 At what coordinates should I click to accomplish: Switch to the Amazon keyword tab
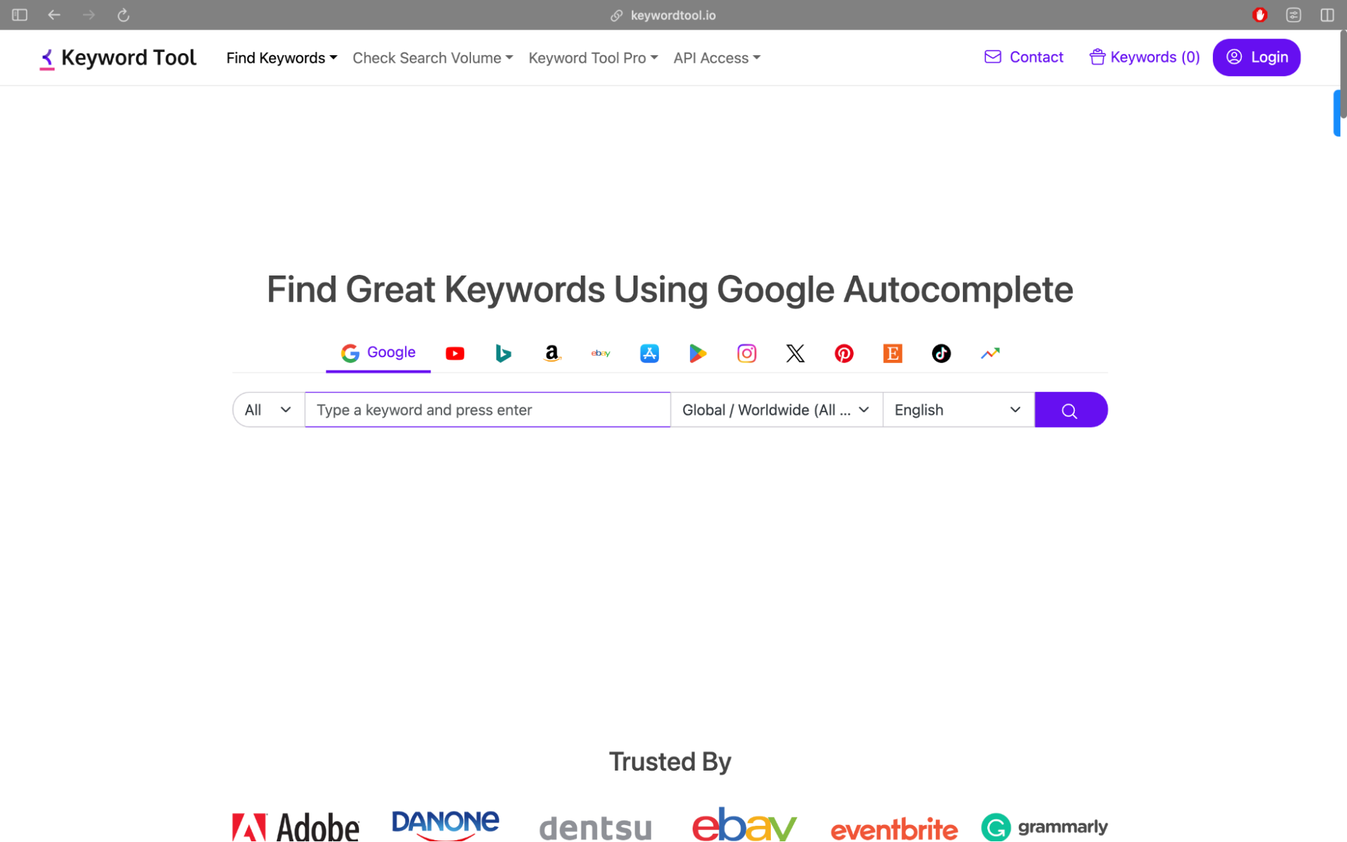[x=552, y=353]
